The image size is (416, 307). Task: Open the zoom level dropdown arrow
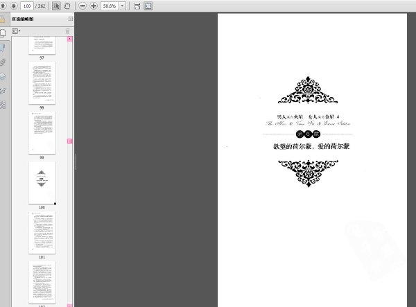pyautogui.click(x=122, y=6)
